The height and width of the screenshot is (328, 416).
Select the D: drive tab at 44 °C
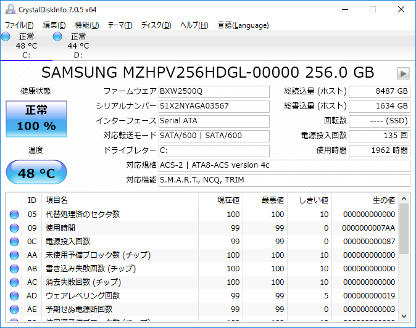[x=78, y=46]
